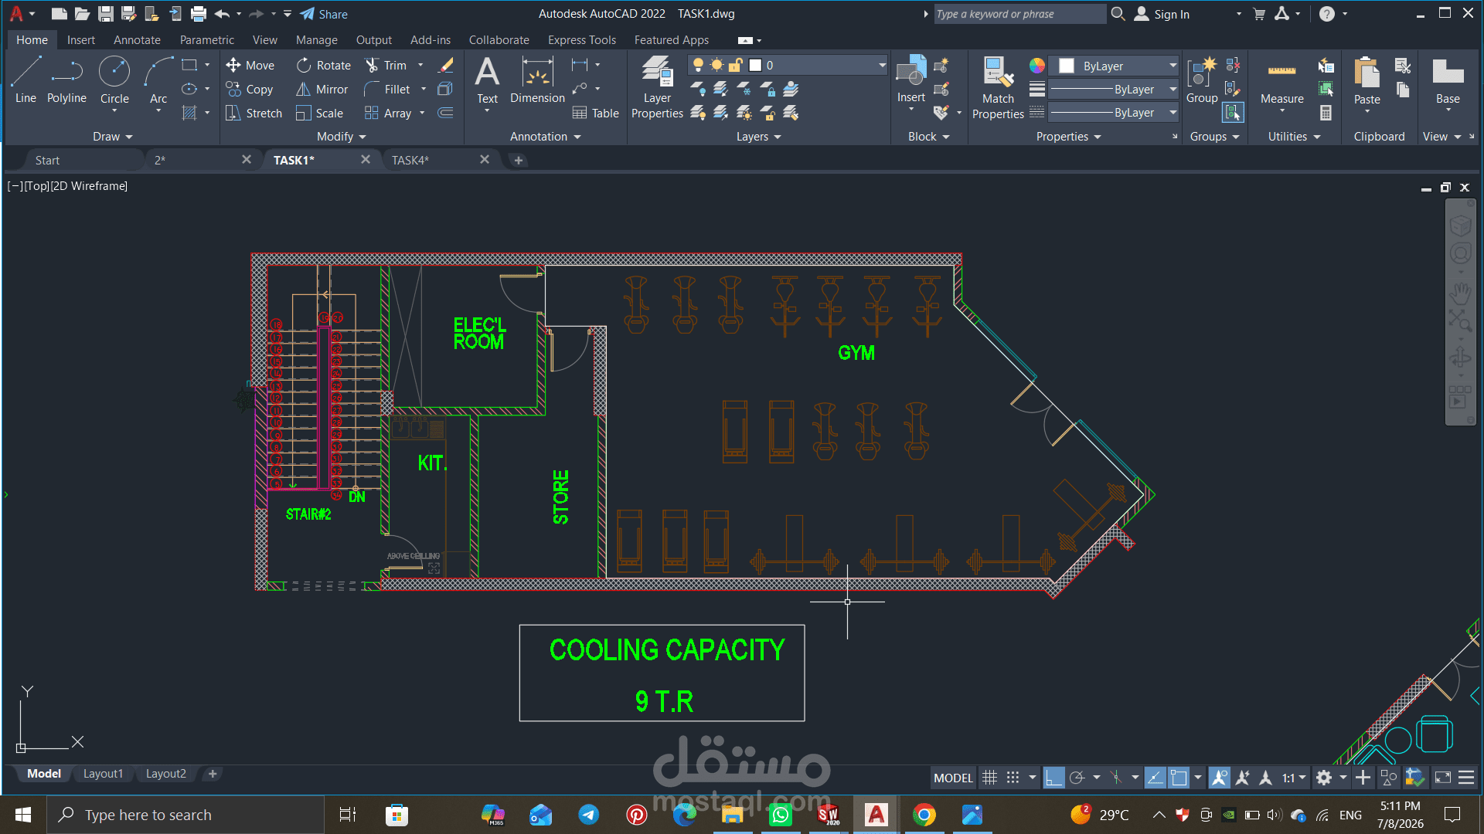Toggle Polar Tracking
Screen dimensions: 1484x834
(1077, 778)
